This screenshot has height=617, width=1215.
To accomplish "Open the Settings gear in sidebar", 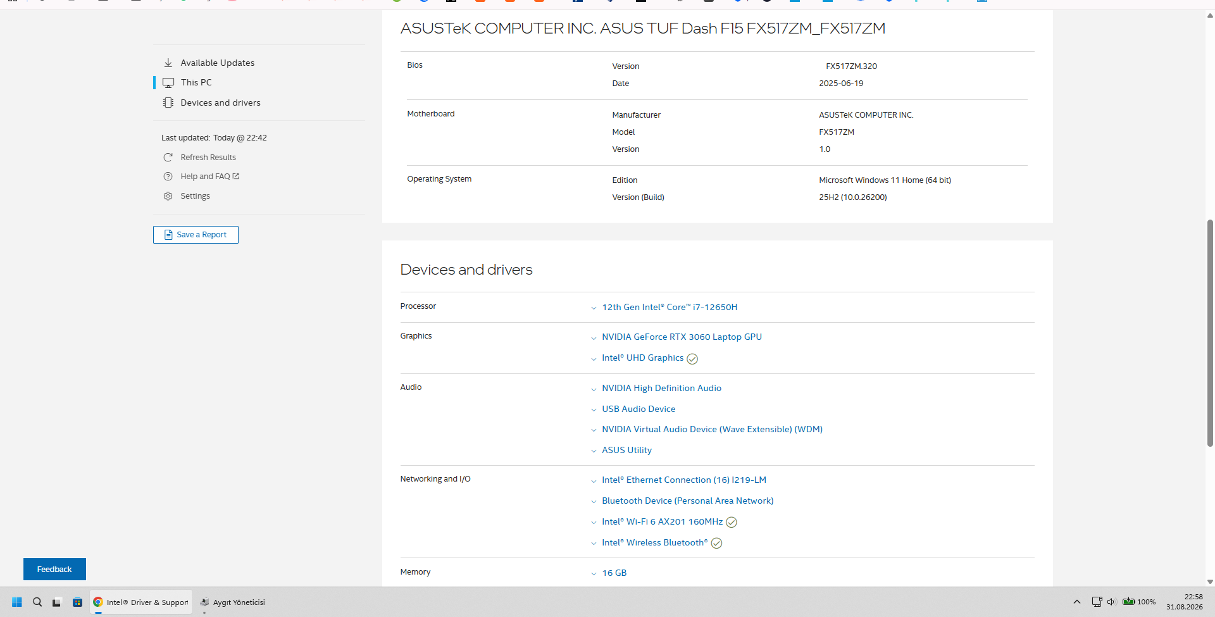I will pyautogui.click(x=168, y=196).
